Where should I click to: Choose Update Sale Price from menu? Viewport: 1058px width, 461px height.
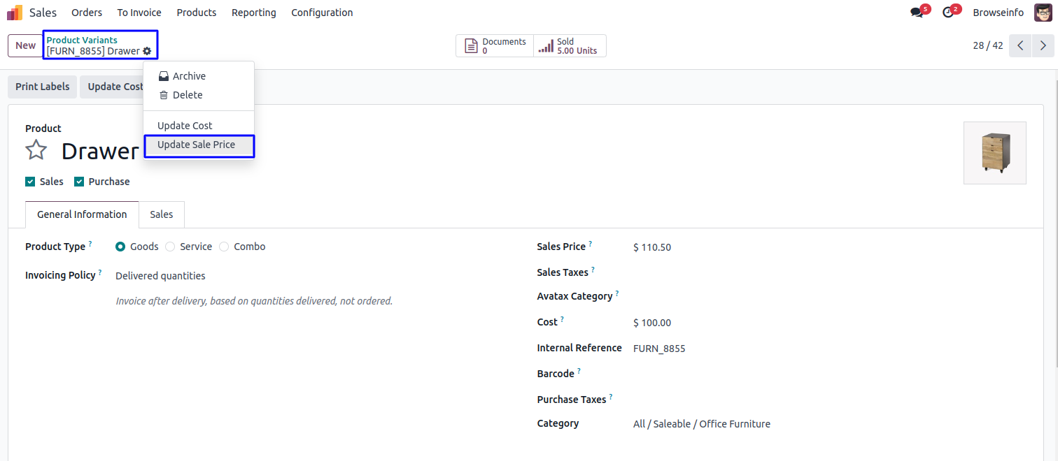(196, 145)
